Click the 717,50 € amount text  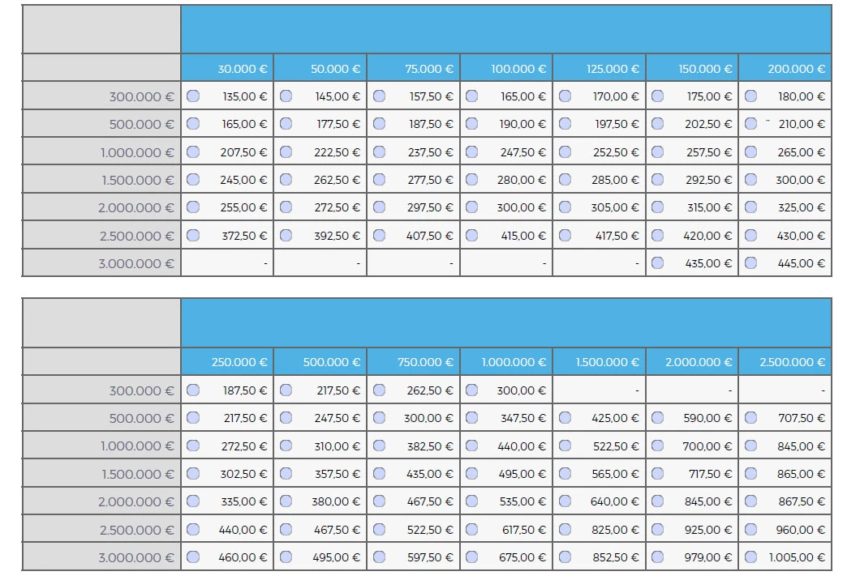710,475
